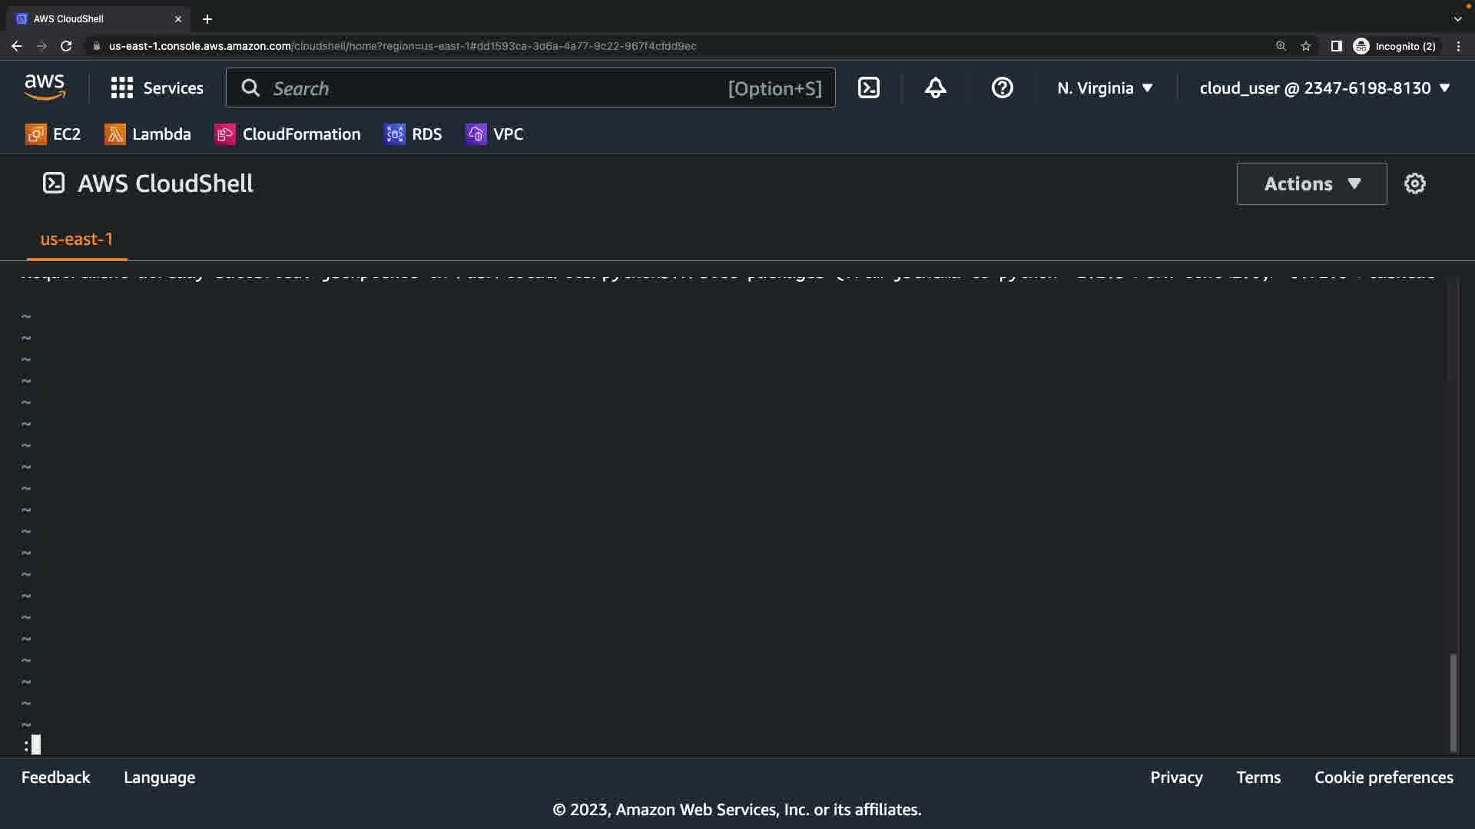Open CloudShell settings gear
Image resolution: width=1475 pixels, height=829 pixels.
(x=1414, y=183)
